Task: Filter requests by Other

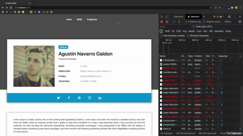Action: (228, 31)
